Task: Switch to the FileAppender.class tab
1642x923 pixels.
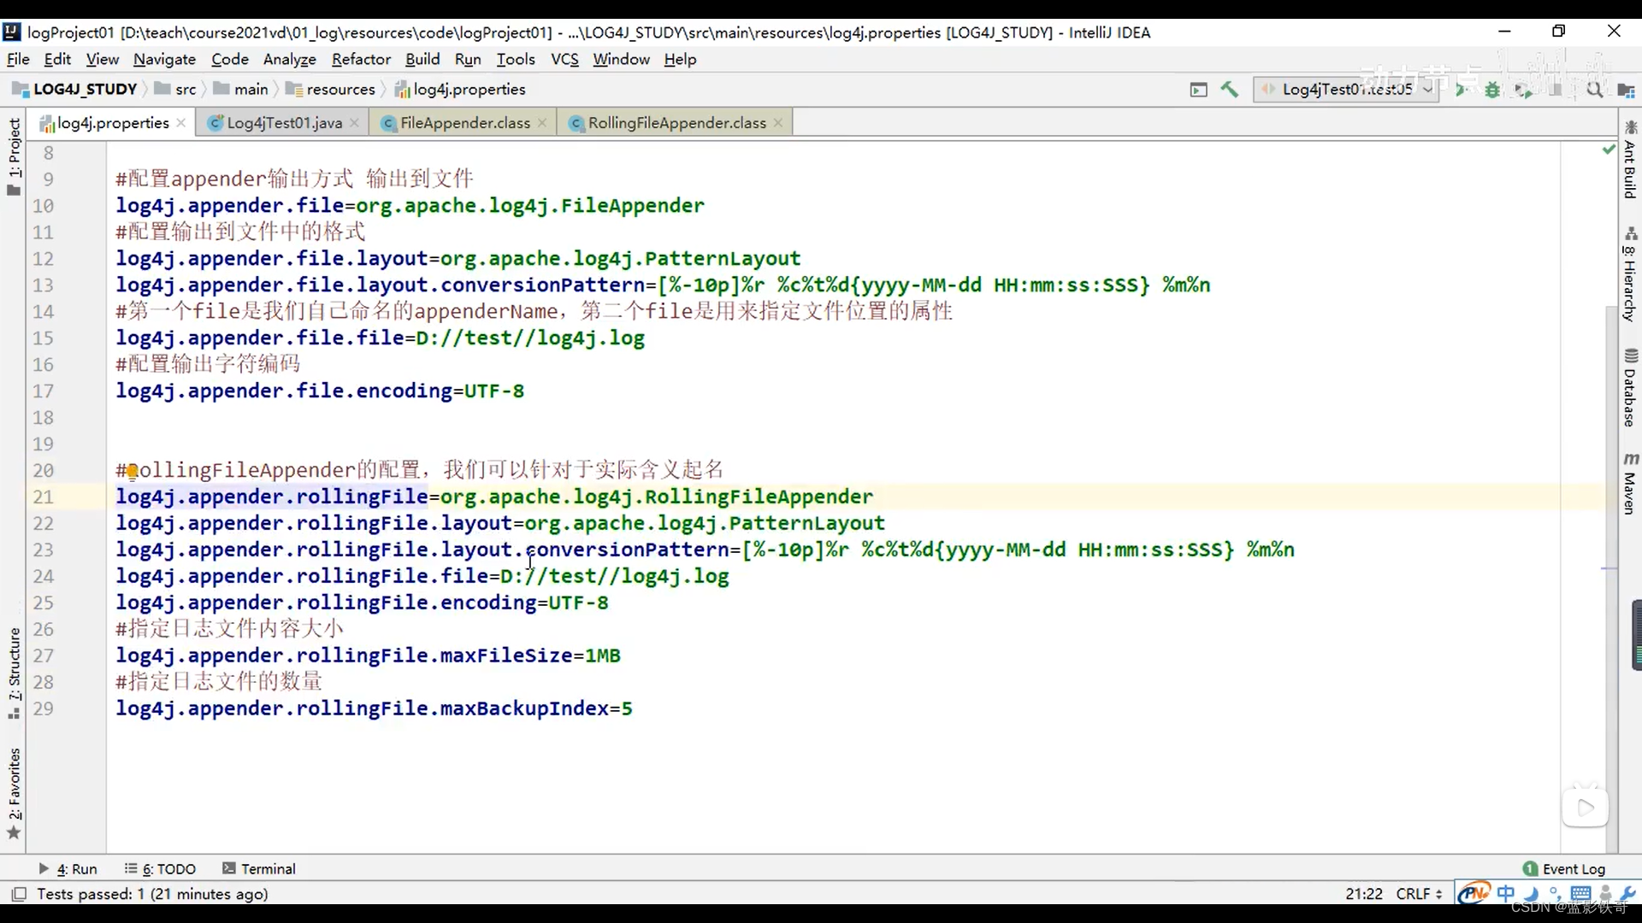Action: [464, 123]
